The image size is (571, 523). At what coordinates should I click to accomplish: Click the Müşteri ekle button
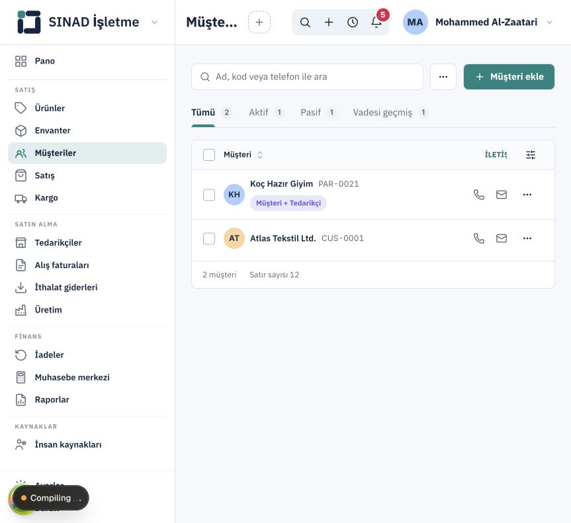tap(509, 77)
